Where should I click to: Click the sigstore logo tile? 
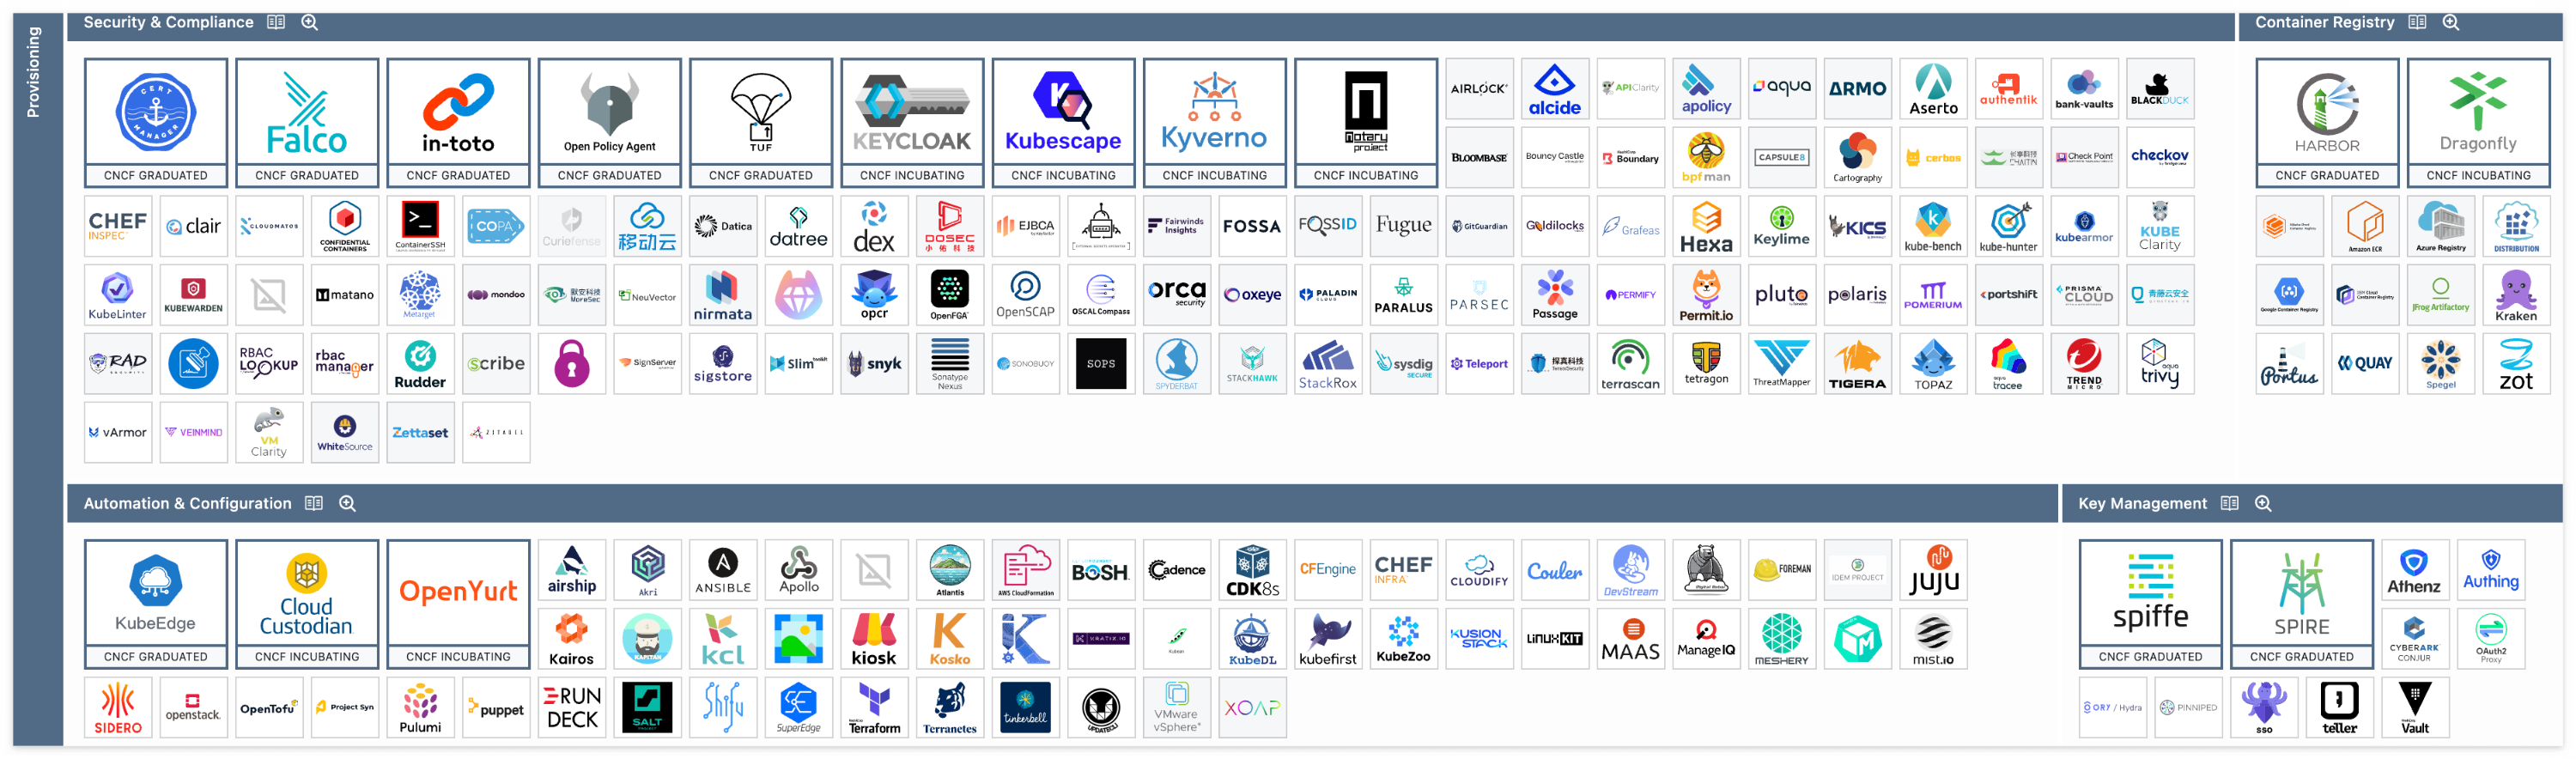(x=723, y=364)
